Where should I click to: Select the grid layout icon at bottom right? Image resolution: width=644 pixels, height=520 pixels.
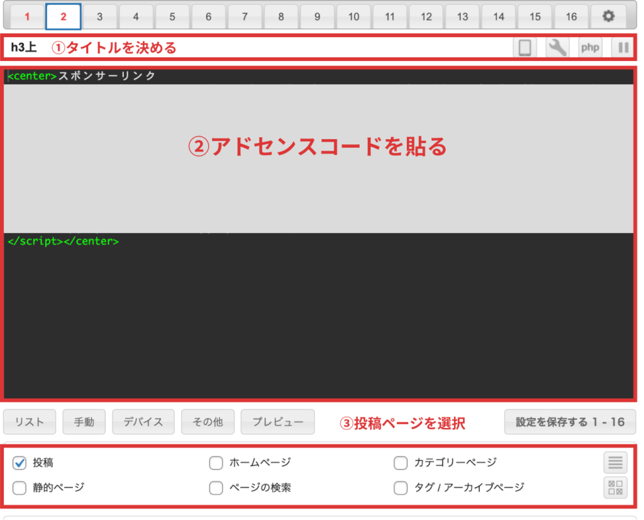(614, 486)
